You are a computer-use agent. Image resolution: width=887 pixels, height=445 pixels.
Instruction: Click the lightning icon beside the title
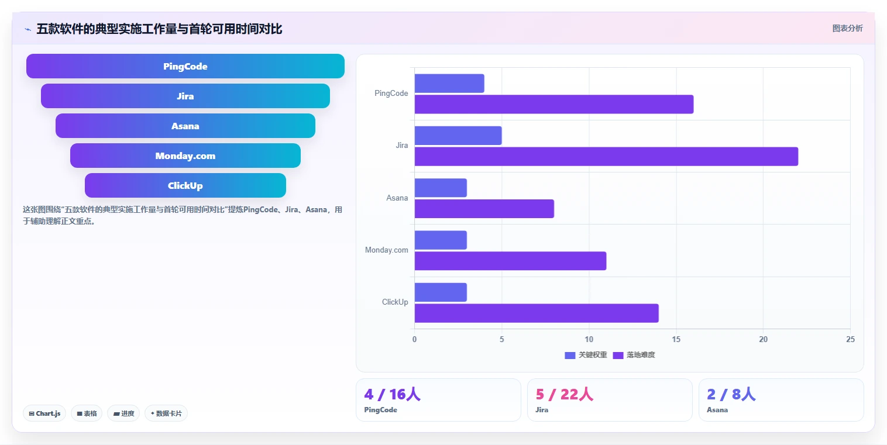[x=27, y=29]
